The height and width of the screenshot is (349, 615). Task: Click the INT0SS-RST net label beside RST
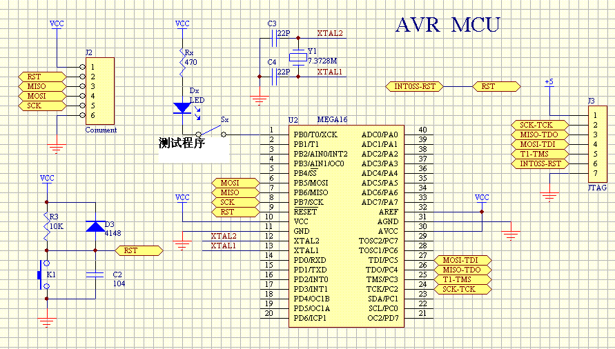click(x=414, y=86)
